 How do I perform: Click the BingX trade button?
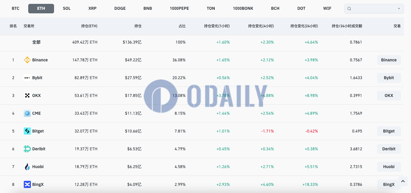[389, 184]
